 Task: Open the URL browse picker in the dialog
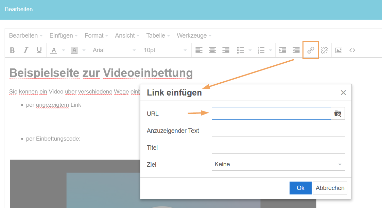click(x=338, y=113)
